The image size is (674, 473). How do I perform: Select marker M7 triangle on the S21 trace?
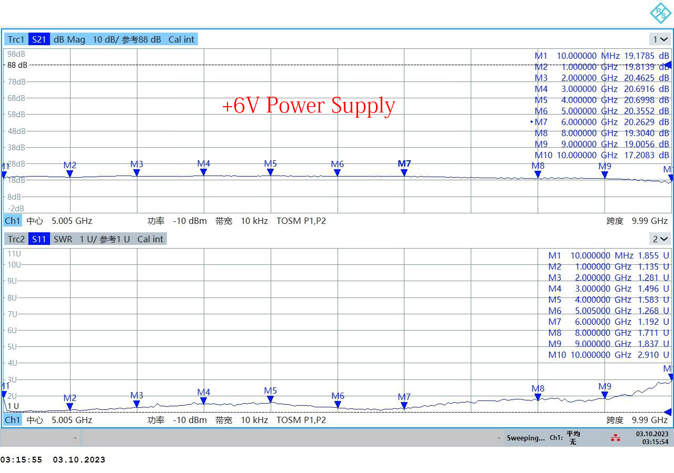[404, 172]
